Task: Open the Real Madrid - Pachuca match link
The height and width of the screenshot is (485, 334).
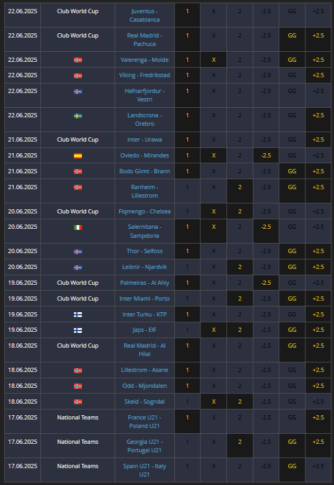Action: [x=144, y=40]
